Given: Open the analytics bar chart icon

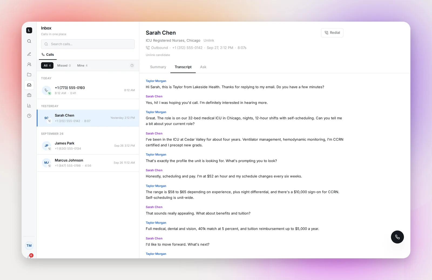Looking at the screenshot, I should click(x=29, y=106).
